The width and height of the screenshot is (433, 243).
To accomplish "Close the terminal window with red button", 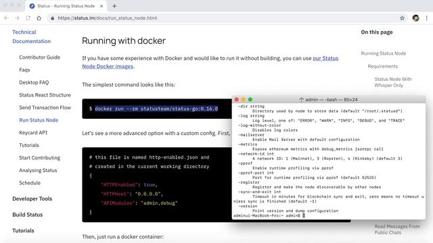I will (236, 99).
